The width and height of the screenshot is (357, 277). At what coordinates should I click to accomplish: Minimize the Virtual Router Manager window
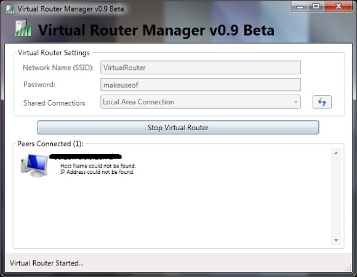point(300,7)
